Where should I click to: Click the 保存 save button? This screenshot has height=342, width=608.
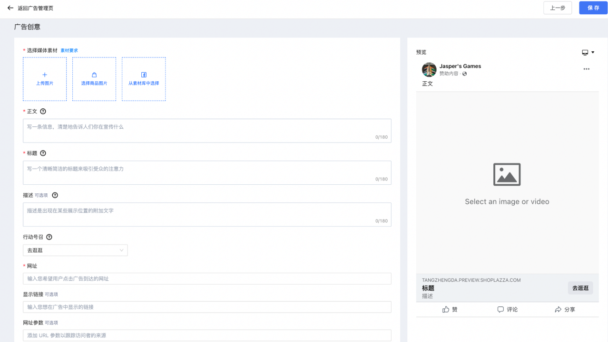click(593, 8)
